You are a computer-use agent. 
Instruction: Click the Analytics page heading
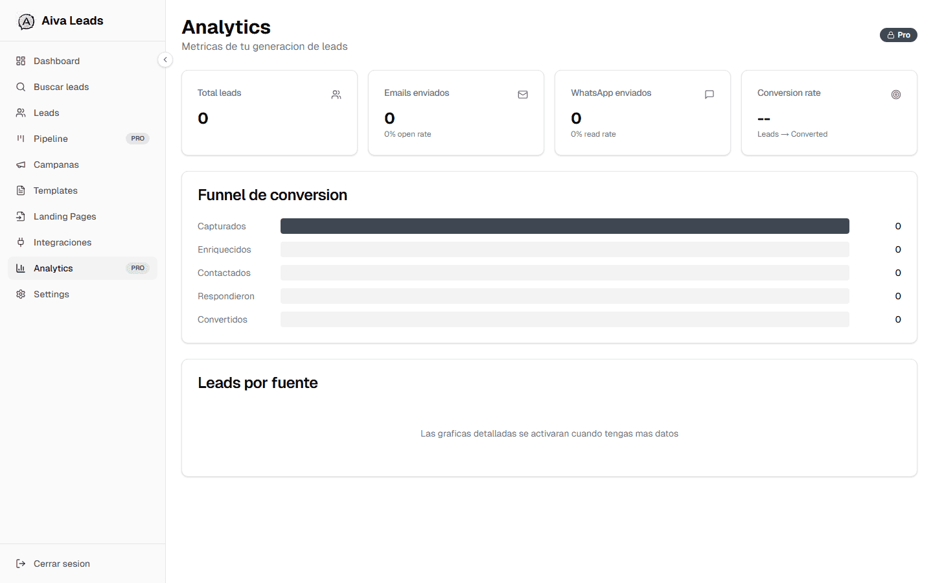tap(226, 27)
